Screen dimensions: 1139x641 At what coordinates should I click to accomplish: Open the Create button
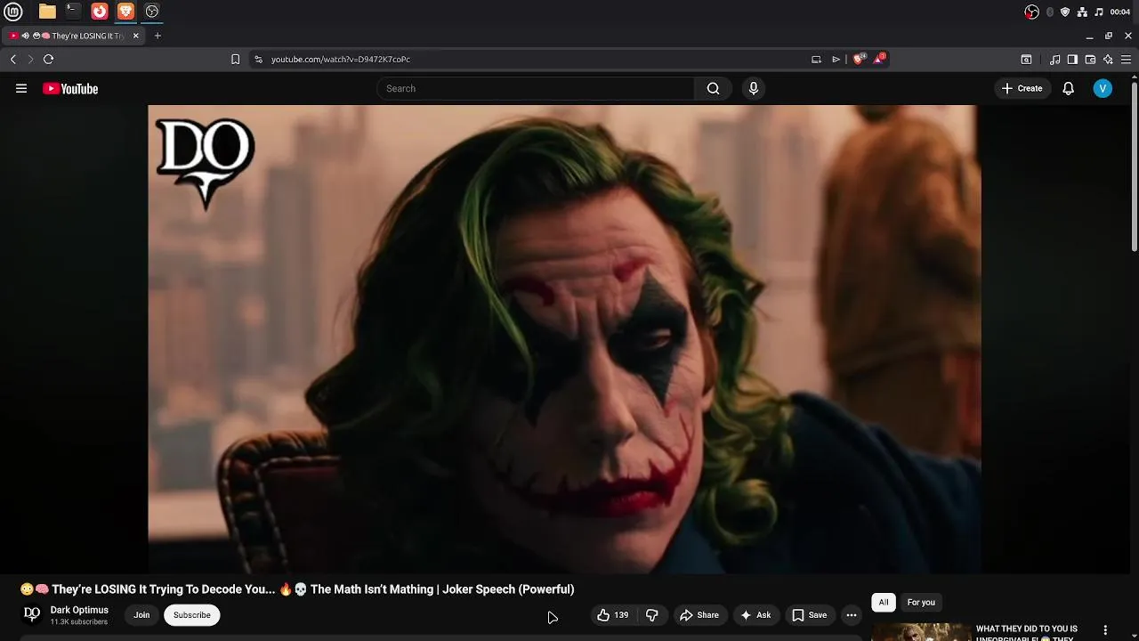click(1022, 88)
